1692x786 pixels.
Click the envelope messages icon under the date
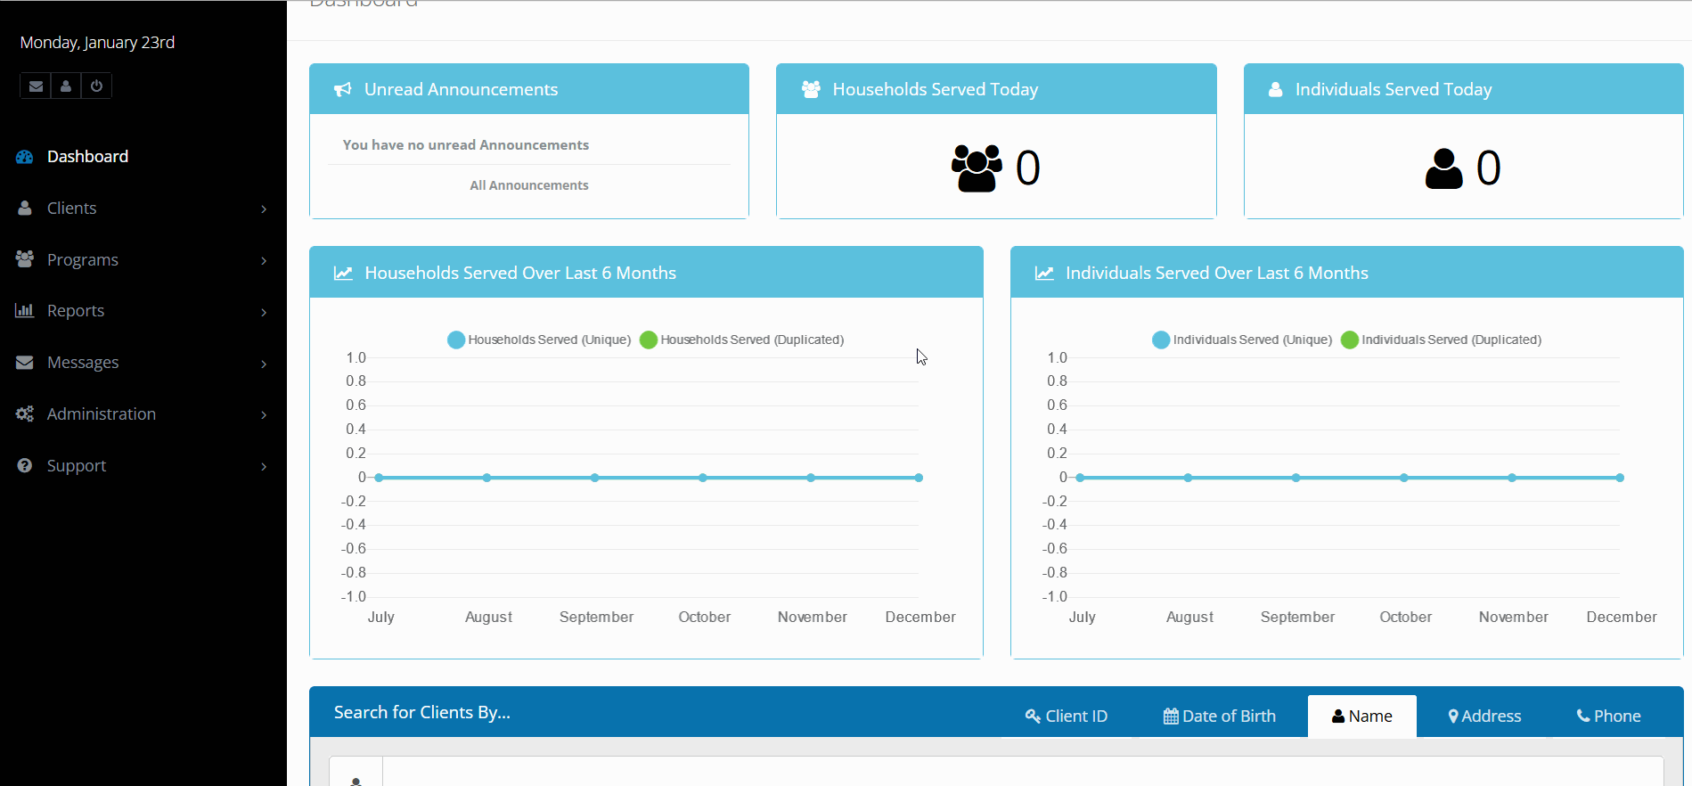36,86
